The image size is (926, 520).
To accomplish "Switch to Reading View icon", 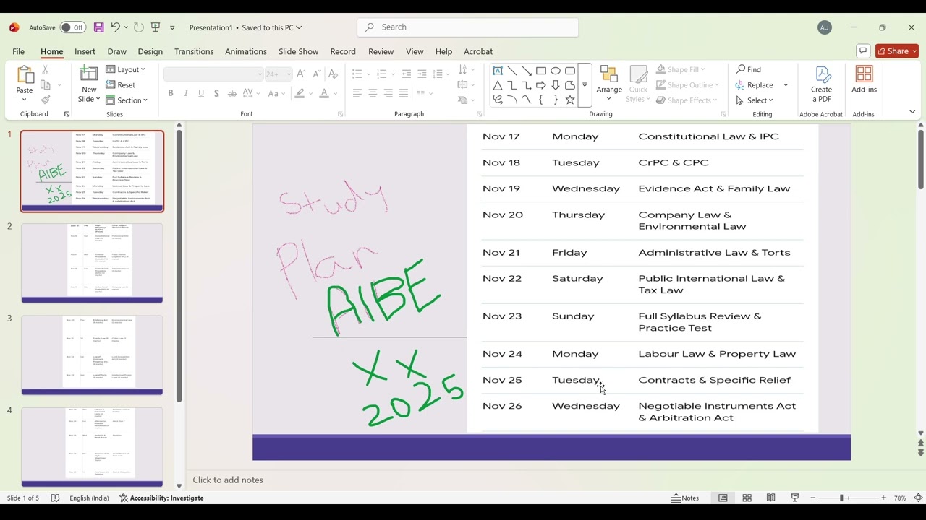I will click(x=771, y=498).
